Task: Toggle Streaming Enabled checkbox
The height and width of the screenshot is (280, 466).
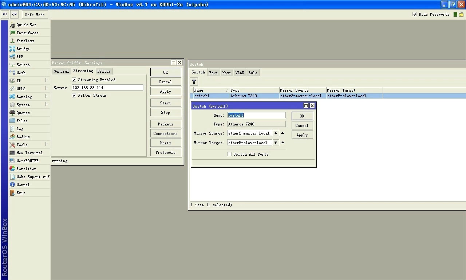Action: 74,80
